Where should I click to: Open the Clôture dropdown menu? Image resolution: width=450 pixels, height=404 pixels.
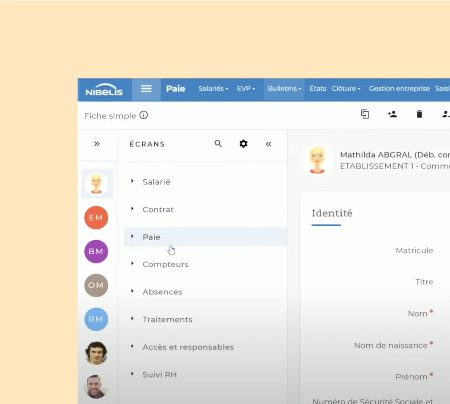pyautogui.click(x=346, y=89)
